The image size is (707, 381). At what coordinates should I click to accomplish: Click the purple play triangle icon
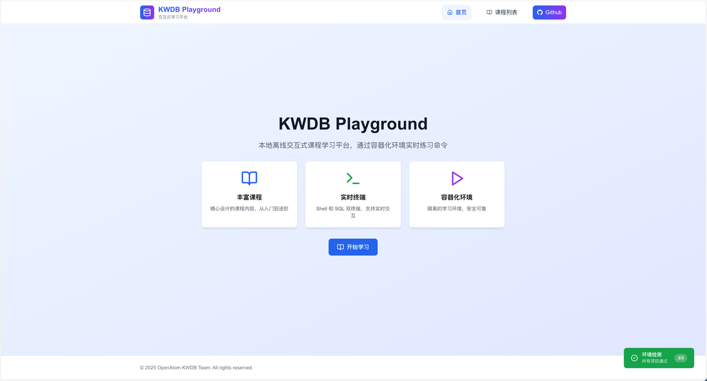457,178
